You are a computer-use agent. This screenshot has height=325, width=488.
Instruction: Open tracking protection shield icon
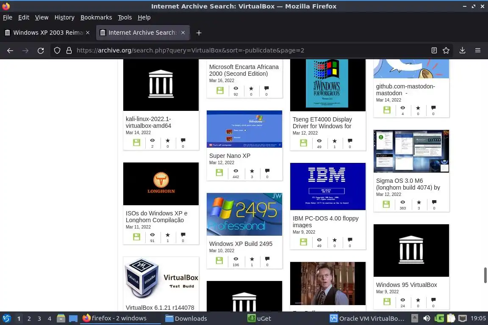coord(57,50)
